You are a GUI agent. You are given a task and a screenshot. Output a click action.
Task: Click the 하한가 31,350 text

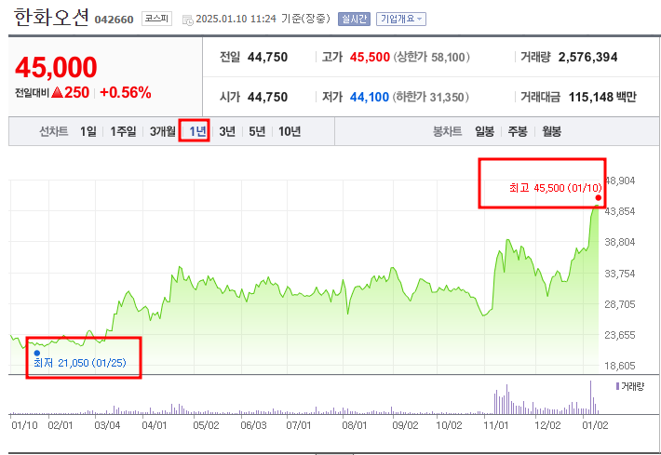[x=431, y=97]
